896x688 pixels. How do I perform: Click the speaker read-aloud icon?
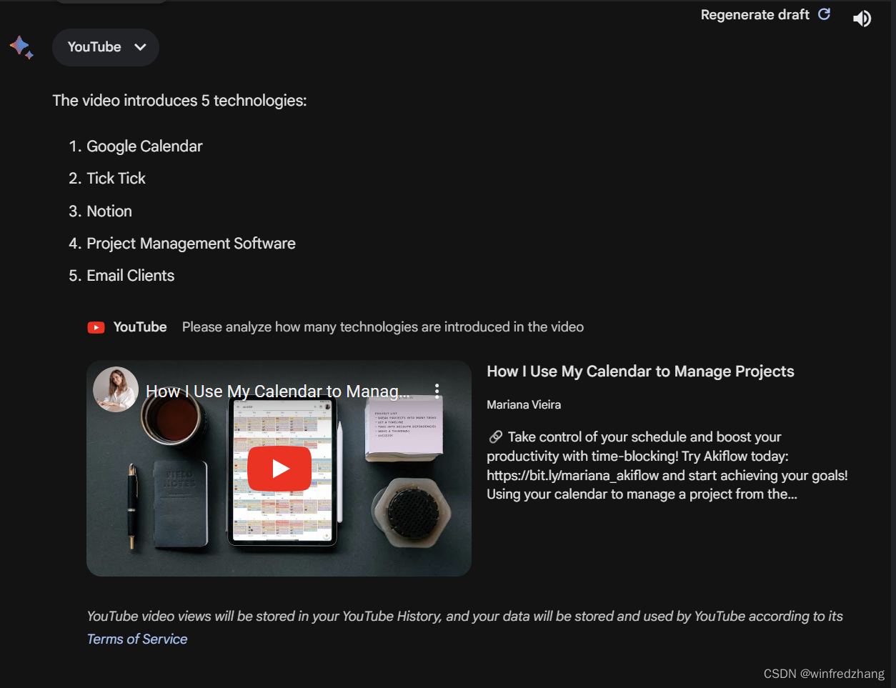click(x=862, y=19)
